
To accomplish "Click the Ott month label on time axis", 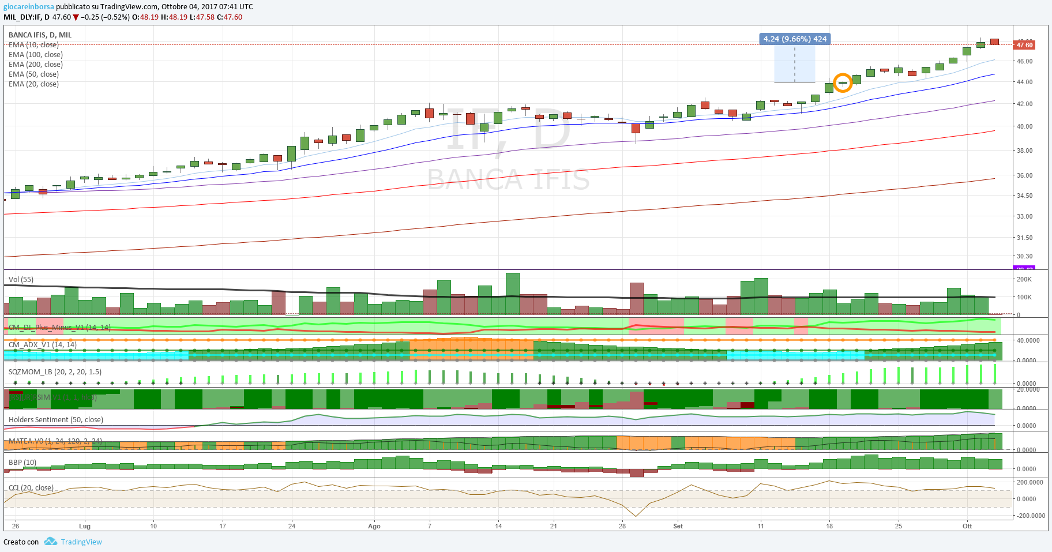I will pos(967,526).
